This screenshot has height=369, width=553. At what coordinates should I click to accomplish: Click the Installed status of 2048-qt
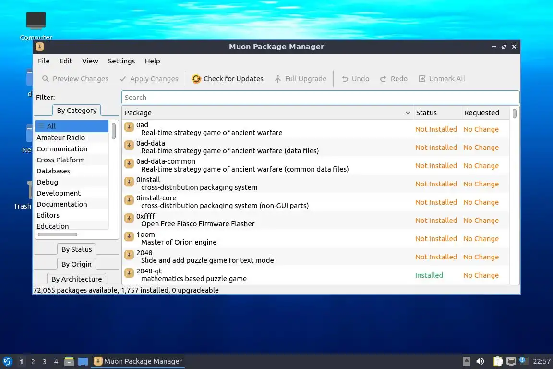tap(429, 275)
